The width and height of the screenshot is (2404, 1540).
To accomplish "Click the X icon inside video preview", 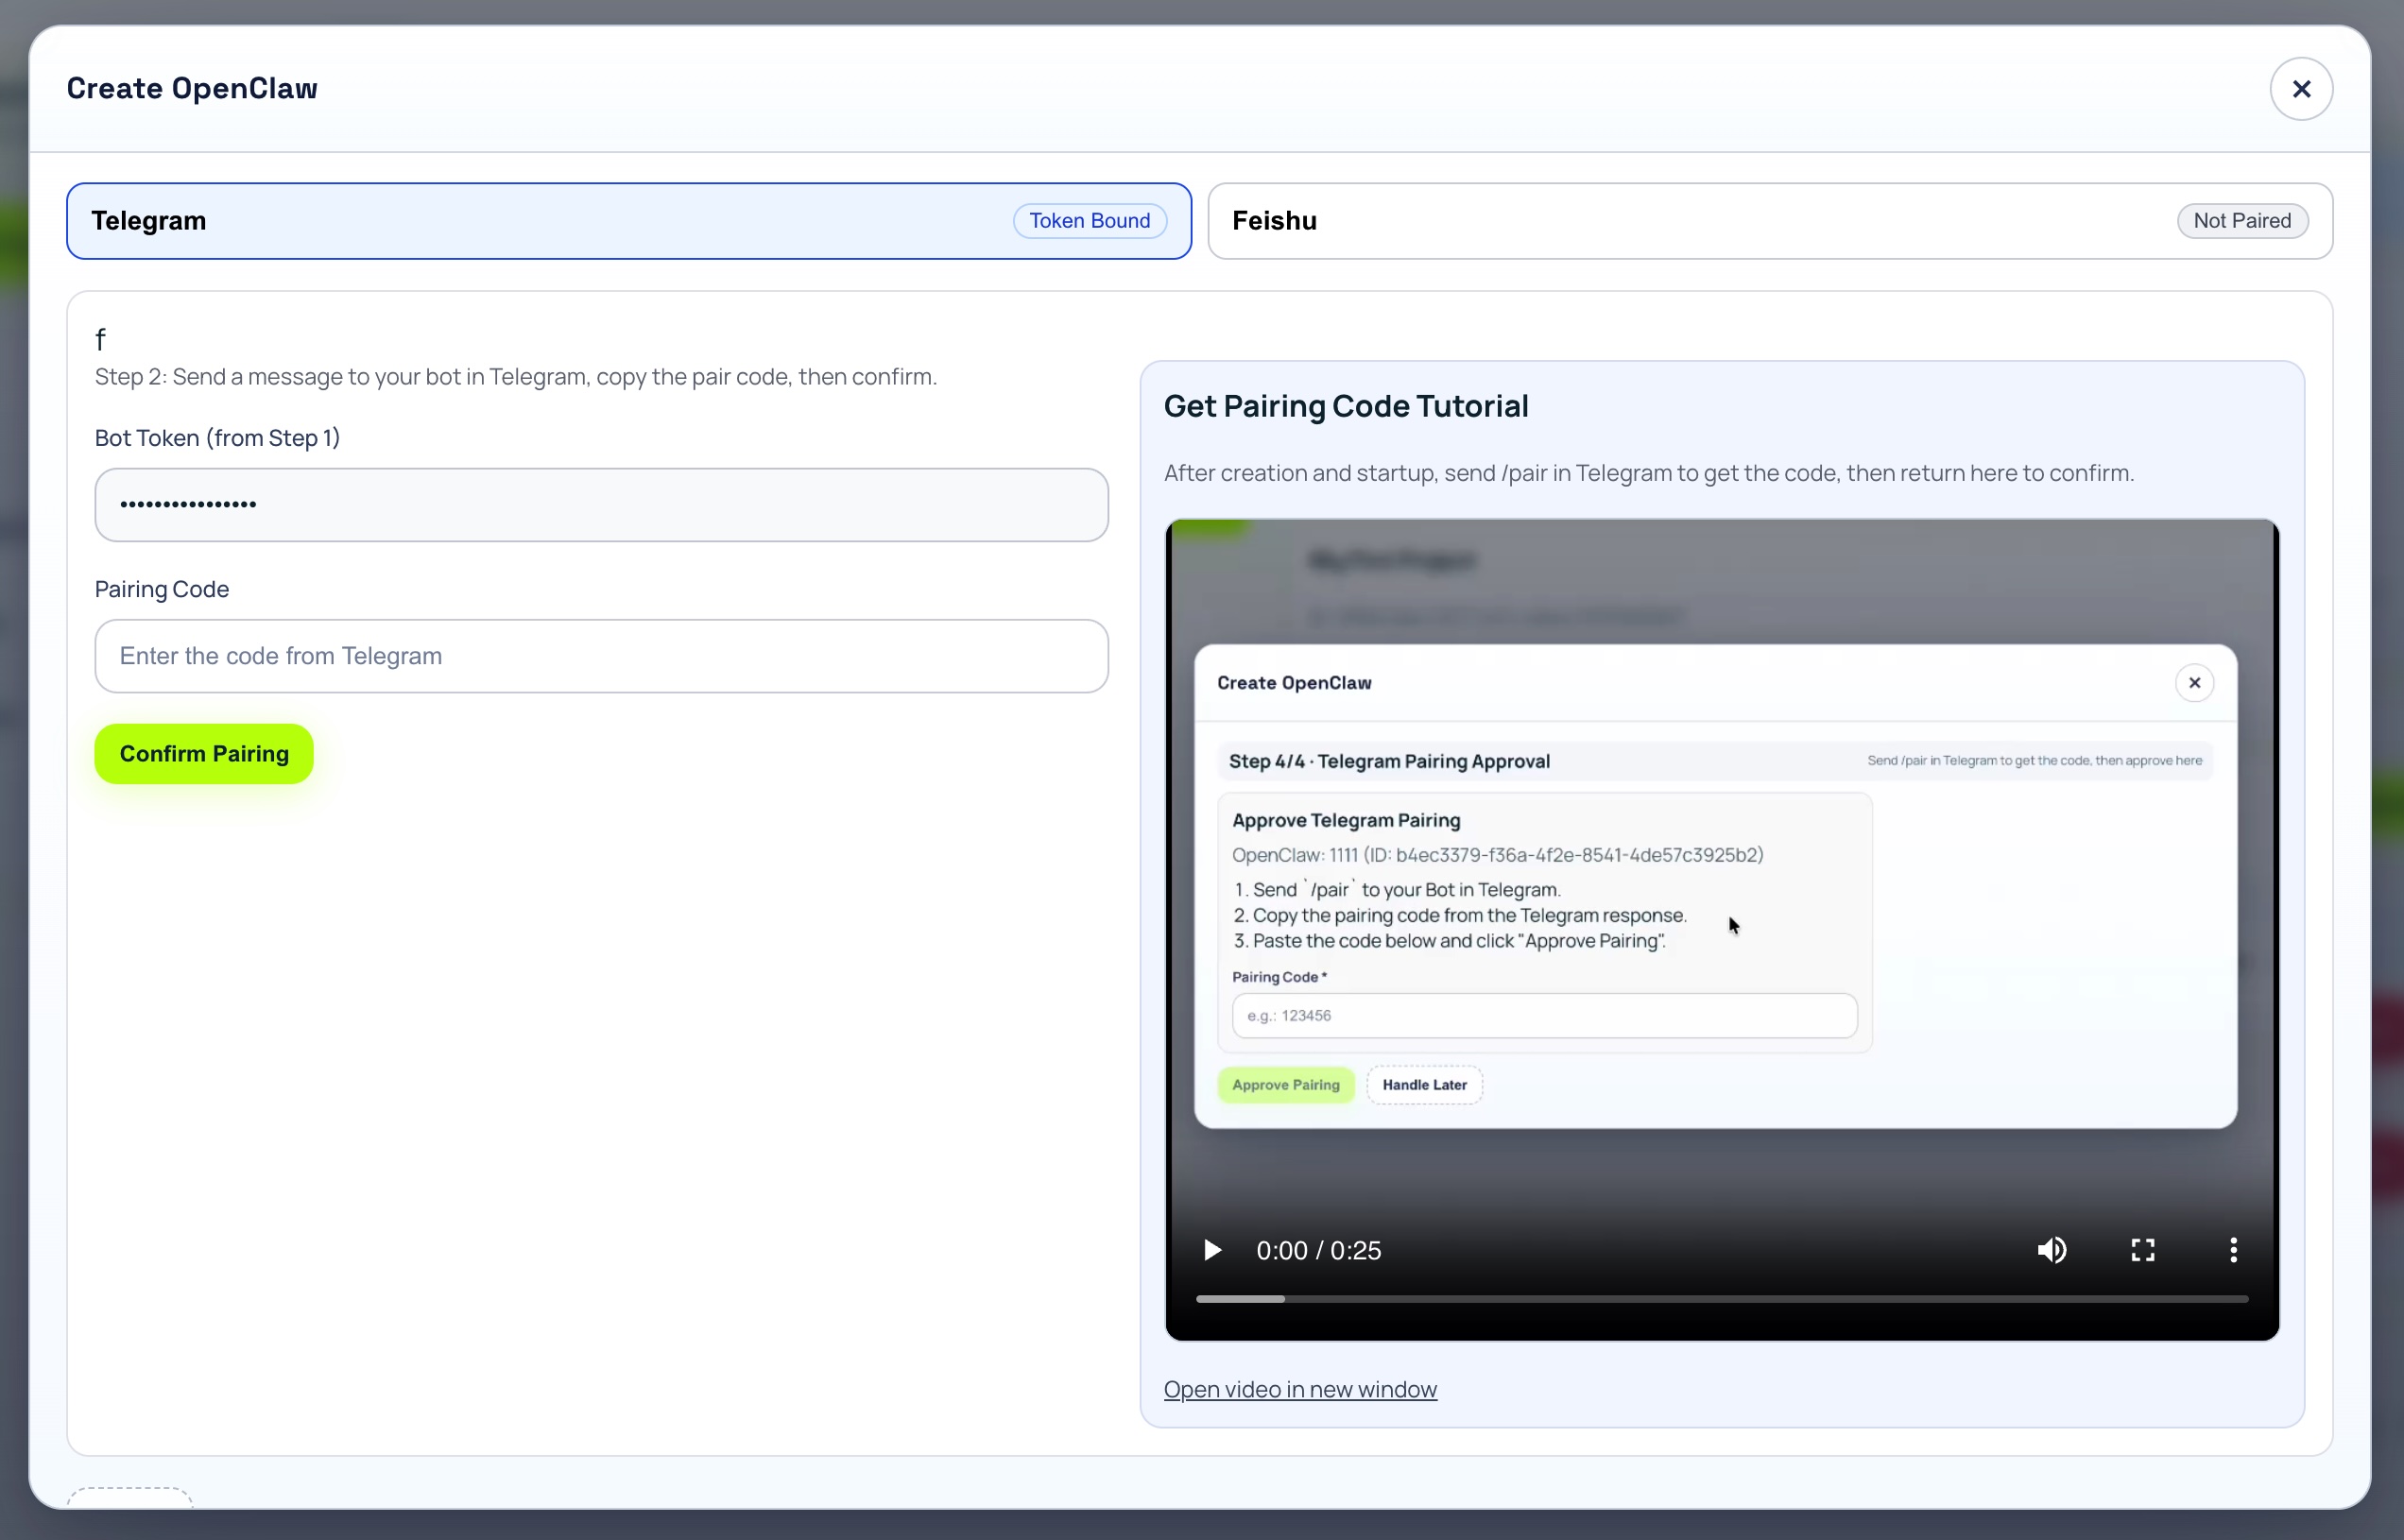I will 2194,683.
